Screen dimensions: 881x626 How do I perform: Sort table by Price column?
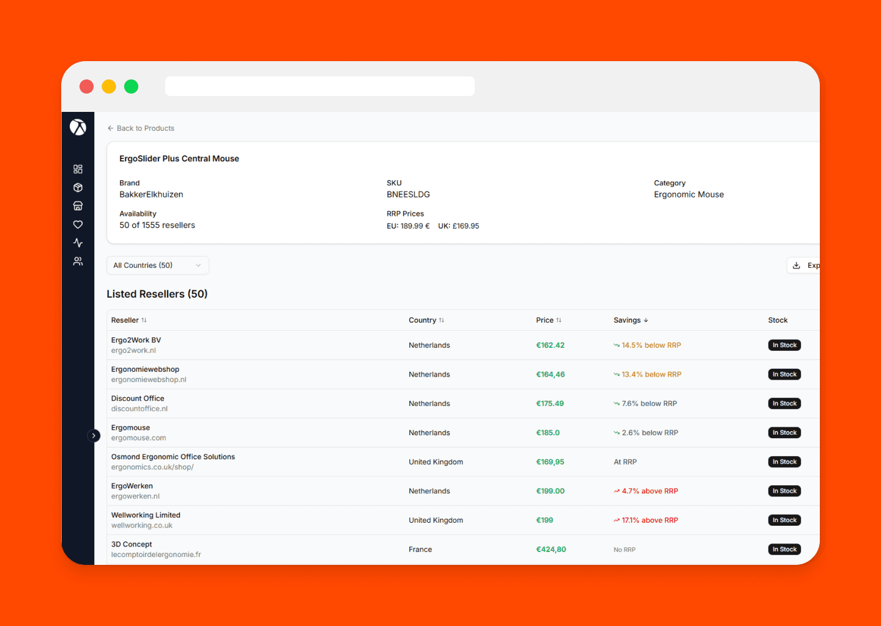coord(549,320)
